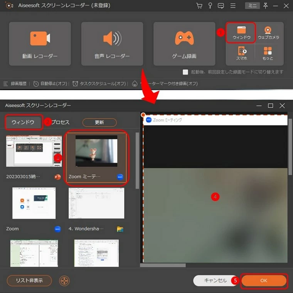Click the 更新 refresh button

[x=99, y=122]
